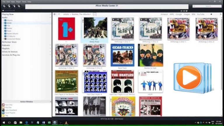Open the YouTube link
224x126 pixels.
pos(201,14)
